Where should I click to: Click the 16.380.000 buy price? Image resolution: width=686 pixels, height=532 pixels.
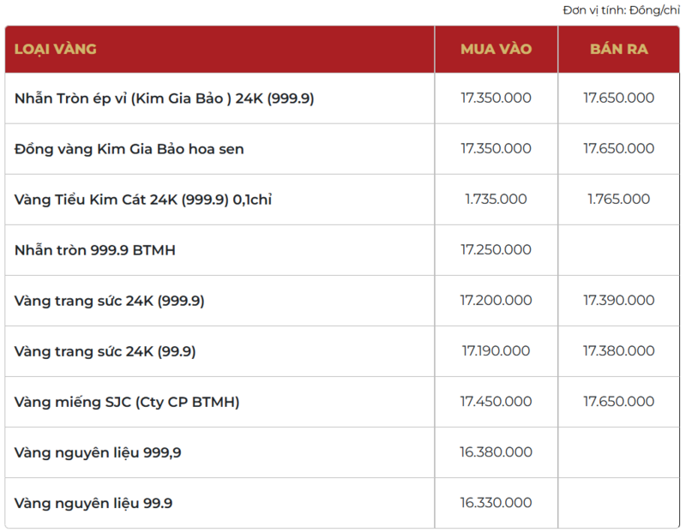(x=496, y=451)
